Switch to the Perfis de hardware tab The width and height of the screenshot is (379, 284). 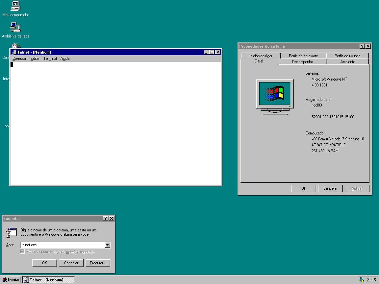point(303,56)
